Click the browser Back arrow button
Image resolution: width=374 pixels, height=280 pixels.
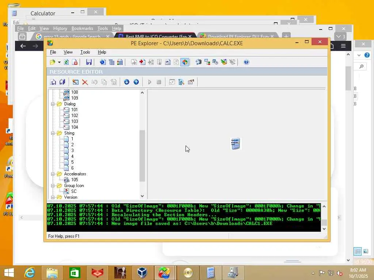tap(23, 46)
